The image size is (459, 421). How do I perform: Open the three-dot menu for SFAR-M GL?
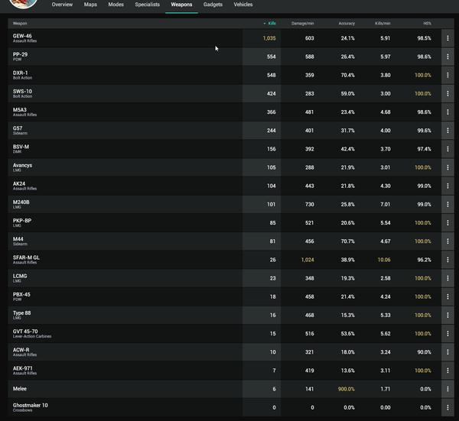pos(448,260)
